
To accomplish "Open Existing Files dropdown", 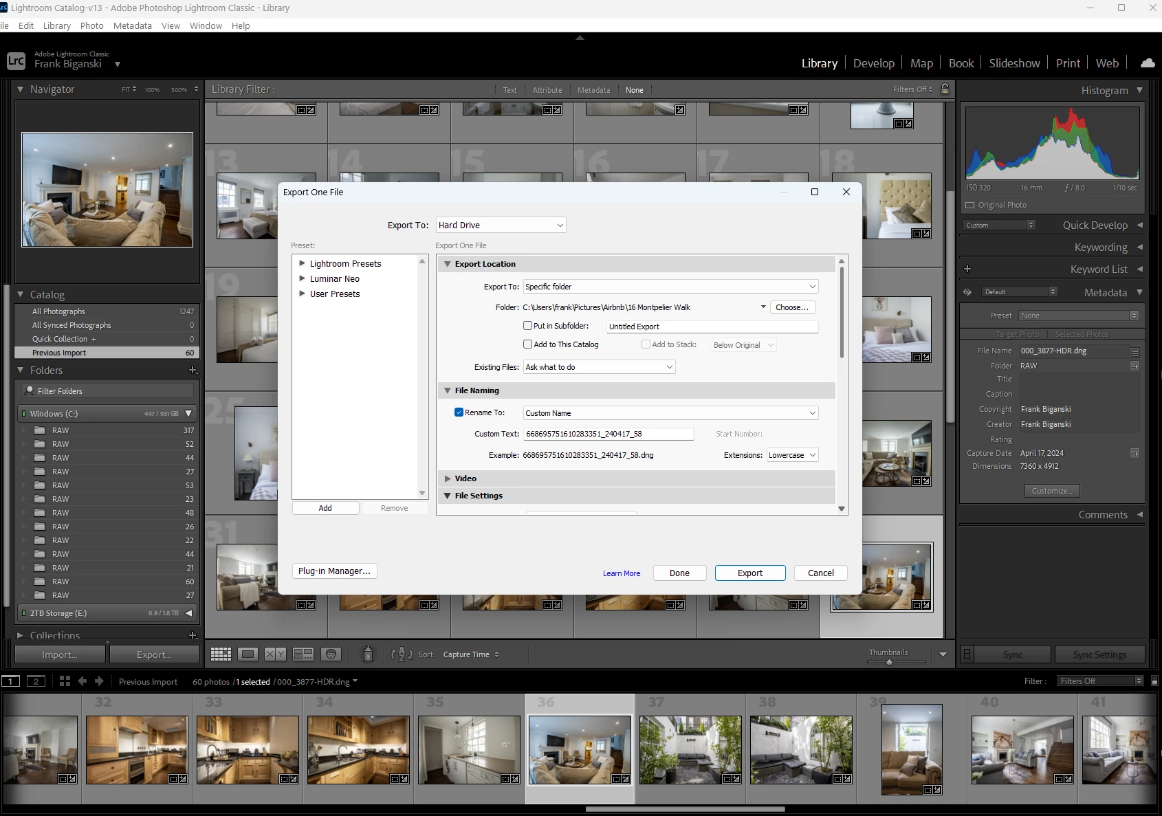I will tap(599, 367).
